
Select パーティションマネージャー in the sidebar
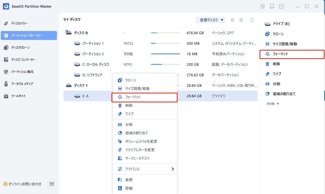tap(29, 35)
